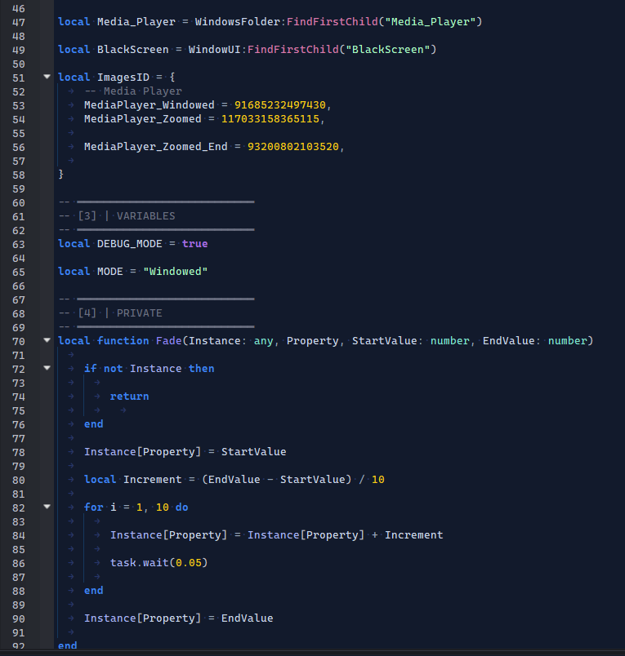Click the Fade function name
This screenshot has height=656, width=625.
[x=169, y=340]
